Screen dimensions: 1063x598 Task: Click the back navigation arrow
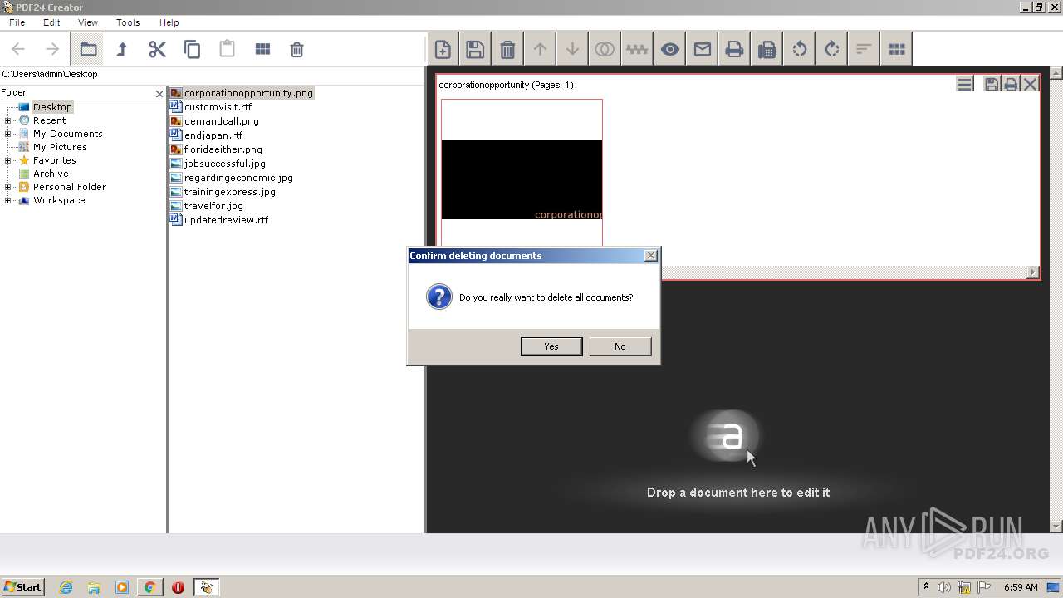[18, 50]
